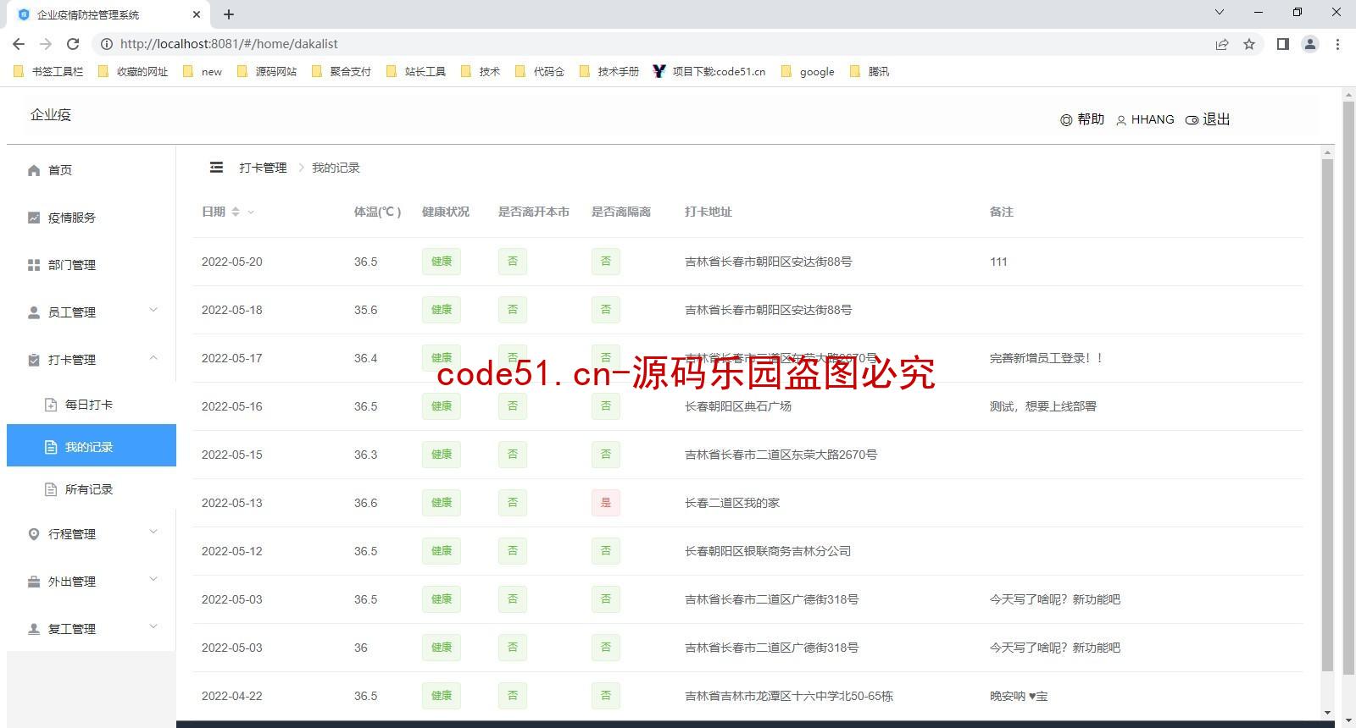This screenshot has height=728, width=1356.
Task: Click the address 长春朝阳区典石广场
Action: click(738, 406)
